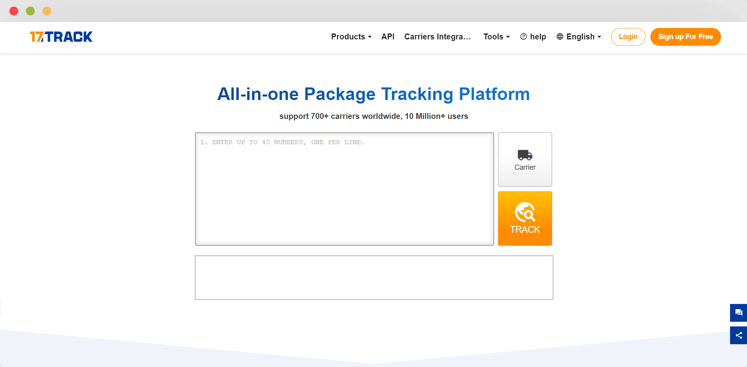747x367 pixels.
Task: Open the help link
Action: (x=533, y=37)
